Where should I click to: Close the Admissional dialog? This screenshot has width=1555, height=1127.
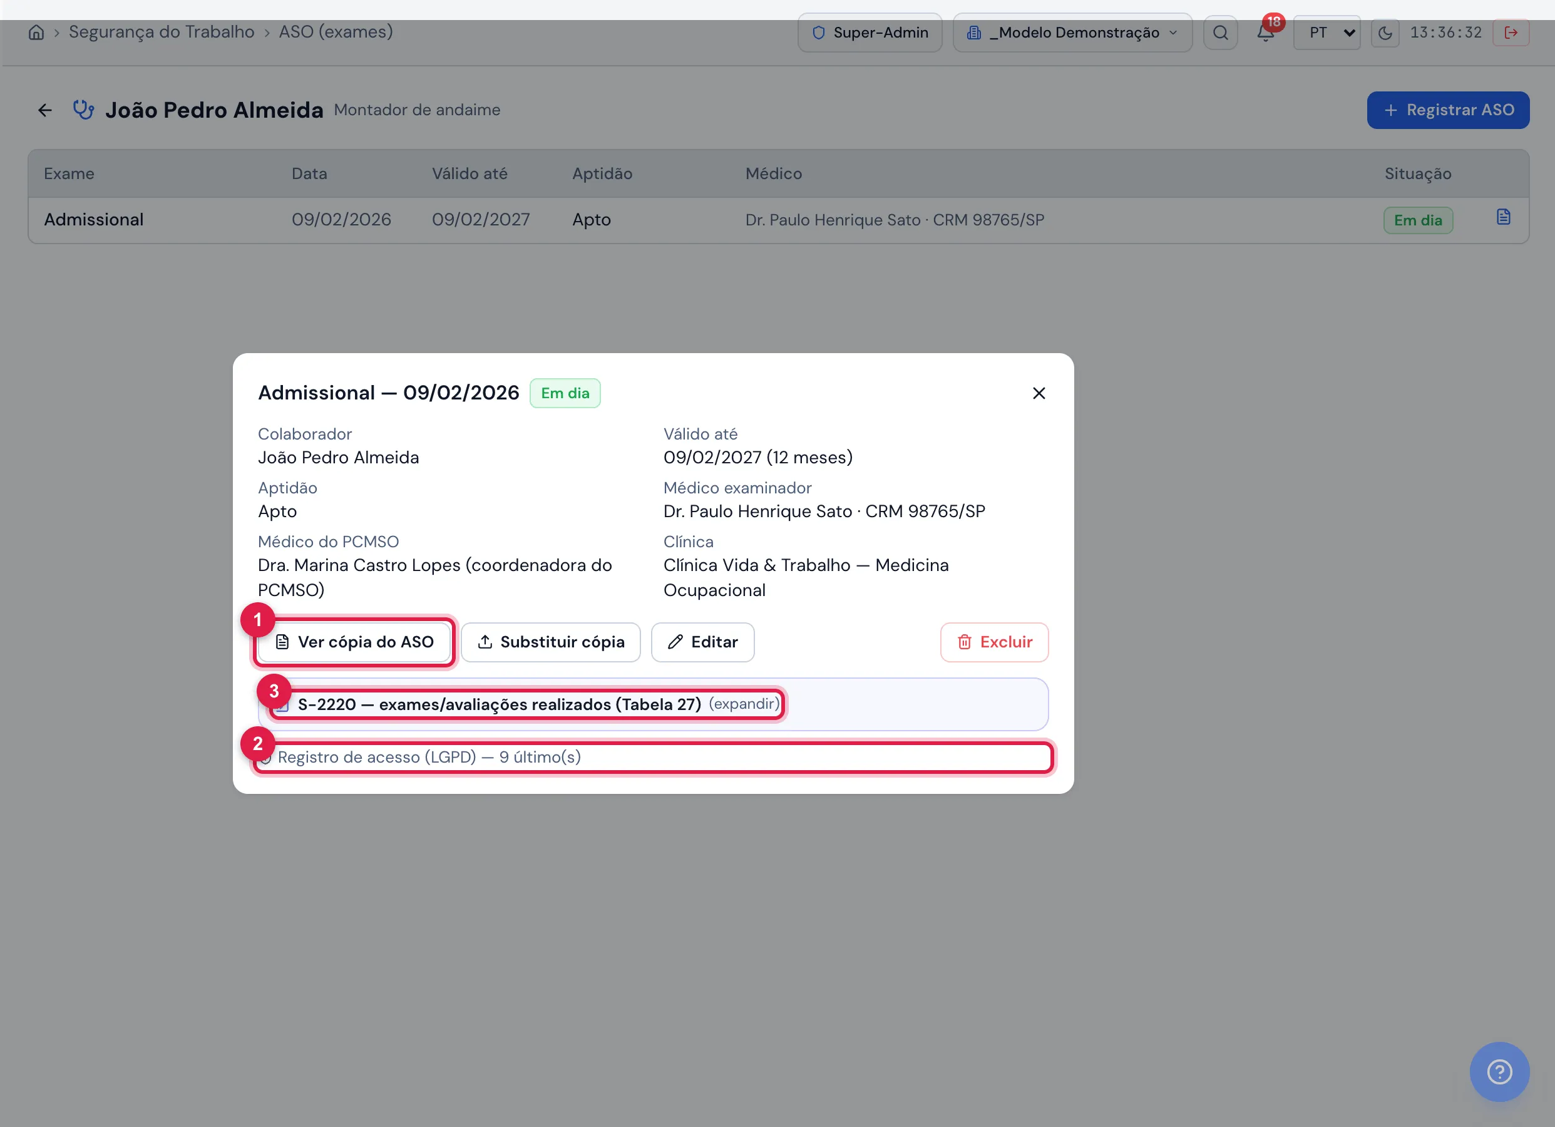pos(1039,393)
